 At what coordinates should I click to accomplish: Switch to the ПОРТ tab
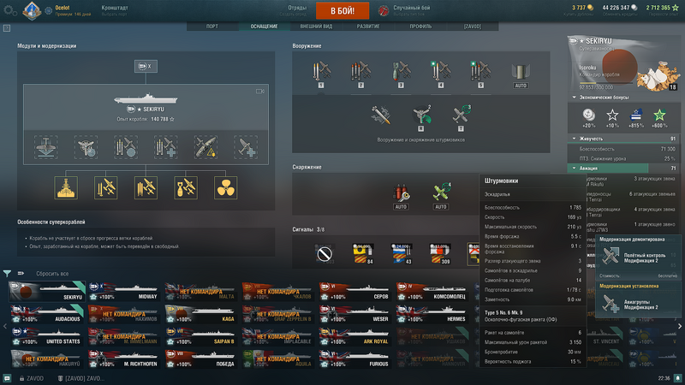(212, 27)
